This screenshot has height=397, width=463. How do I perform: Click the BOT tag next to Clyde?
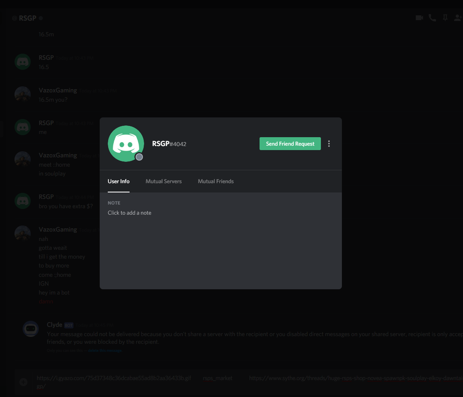click(69, 325)
